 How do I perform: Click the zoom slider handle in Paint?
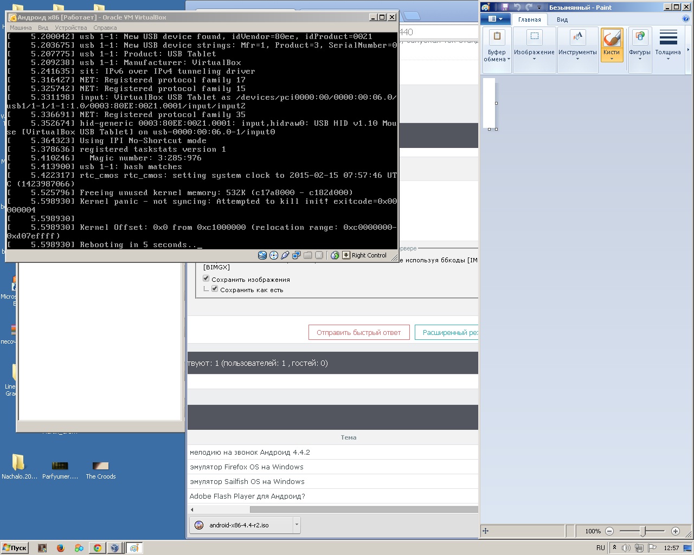(x=642, y=531)
